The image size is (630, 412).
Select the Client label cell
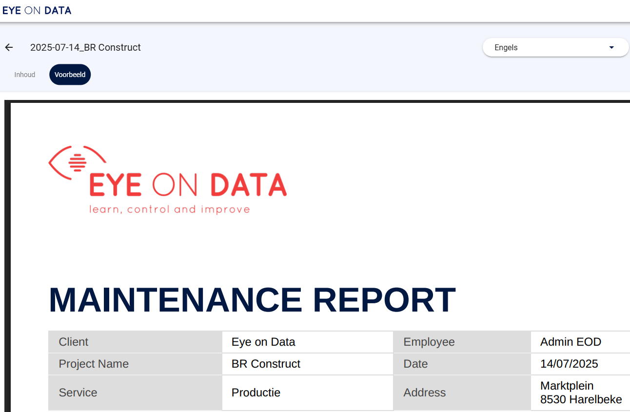pyautogui.click(x=135, y=342)
